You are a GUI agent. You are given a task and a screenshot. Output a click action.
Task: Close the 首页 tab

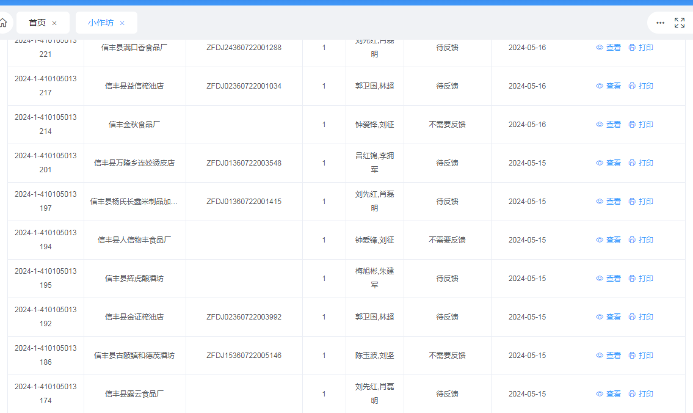click(x=54, y=23)
